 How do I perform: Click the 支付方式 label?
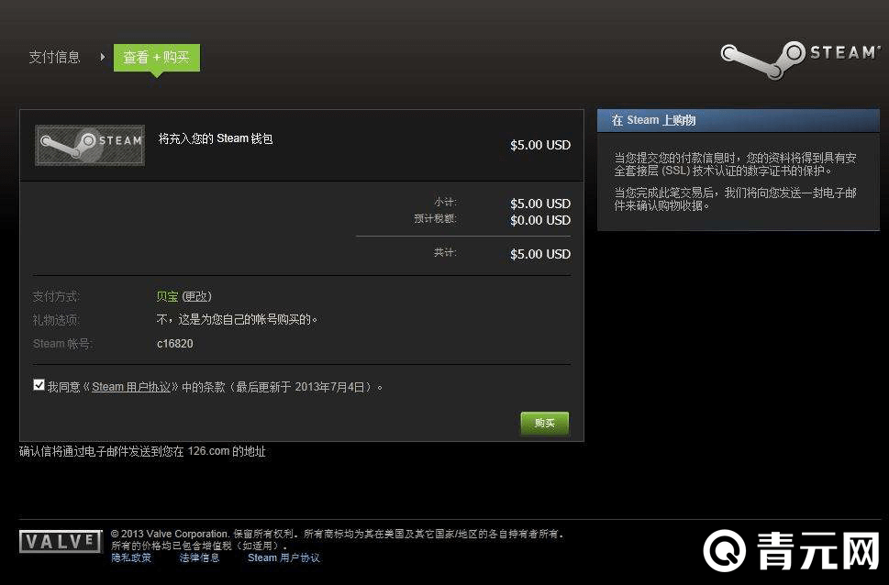click(x=56, y=296)
